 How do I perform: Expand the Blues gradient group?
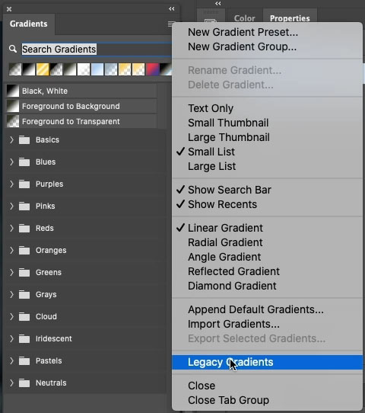click(x=11, y=162)
